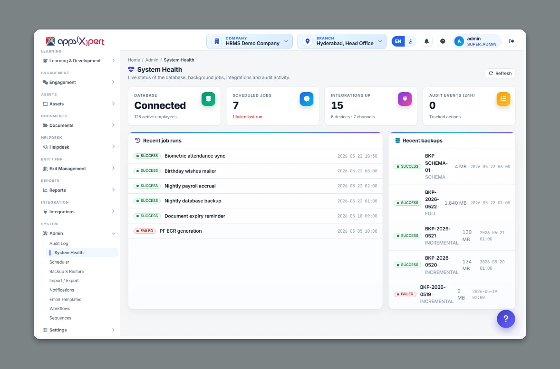Switch language to EN
Viewport: 560px width, 369px height.
click(398, 41)
